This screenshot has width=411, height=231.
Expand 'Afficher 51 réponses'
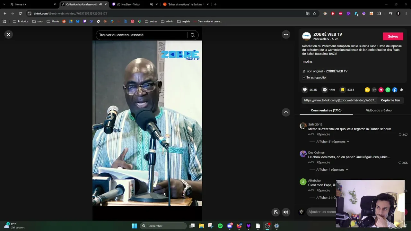pos(333,141)
